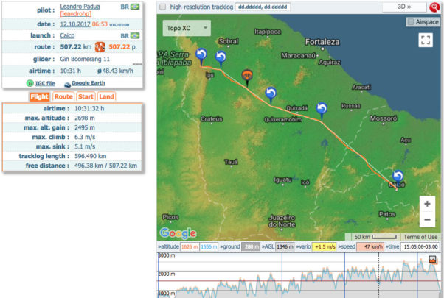The height and width of the screenshot is (298, 444).
Task: Zoom in on the map
Action: tap(427, 204)
